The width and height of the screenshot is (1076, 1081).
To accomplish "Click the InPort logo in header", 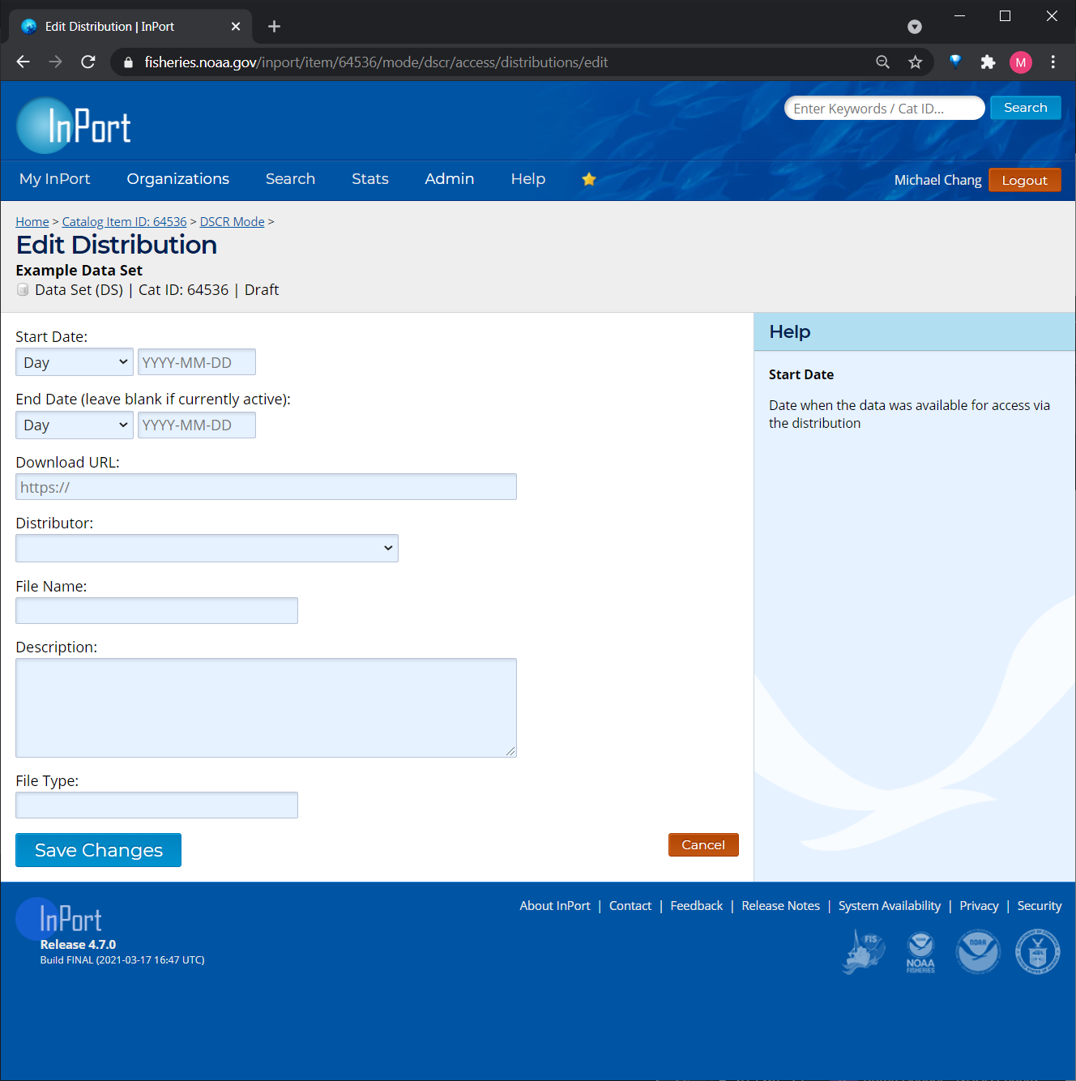I will (x=74, y=126).
